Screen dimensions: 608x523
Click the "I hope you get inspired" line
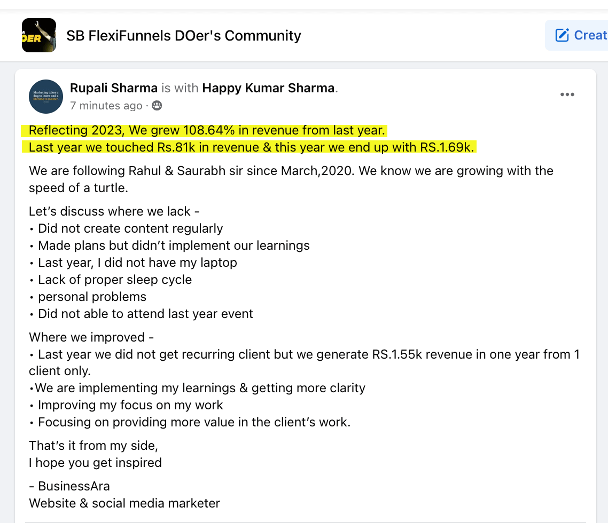click(95, 462)
